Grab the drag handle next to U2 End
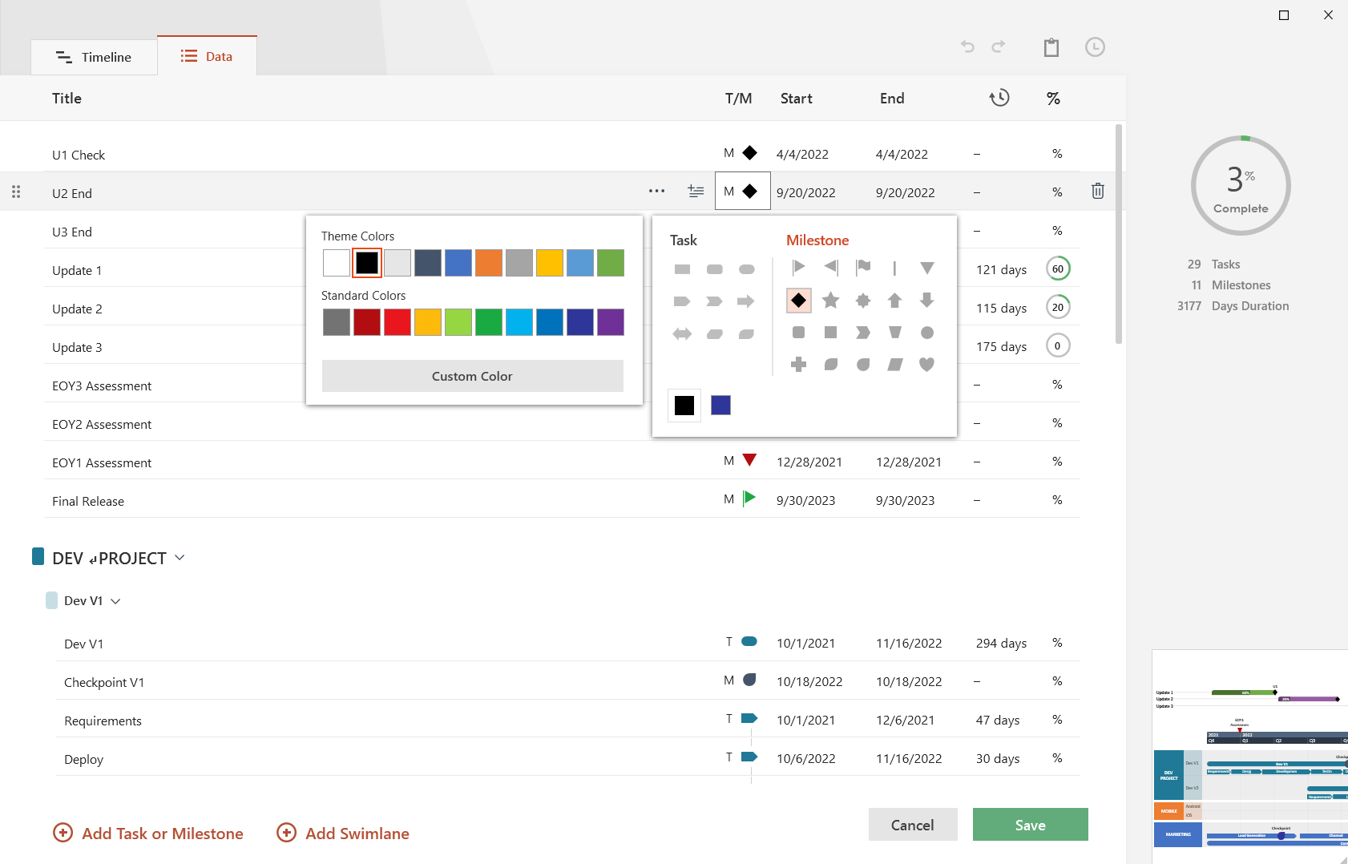Viewport: 1348px width, 864px height. point(16,191)
